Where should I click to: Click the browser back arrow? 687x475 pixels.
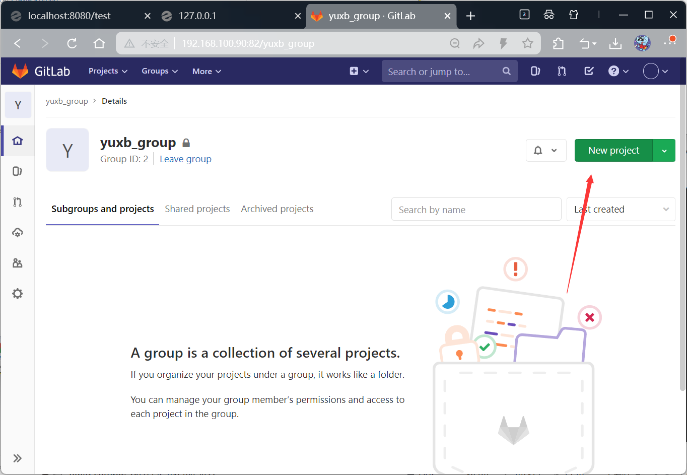(x=18, y=43)
